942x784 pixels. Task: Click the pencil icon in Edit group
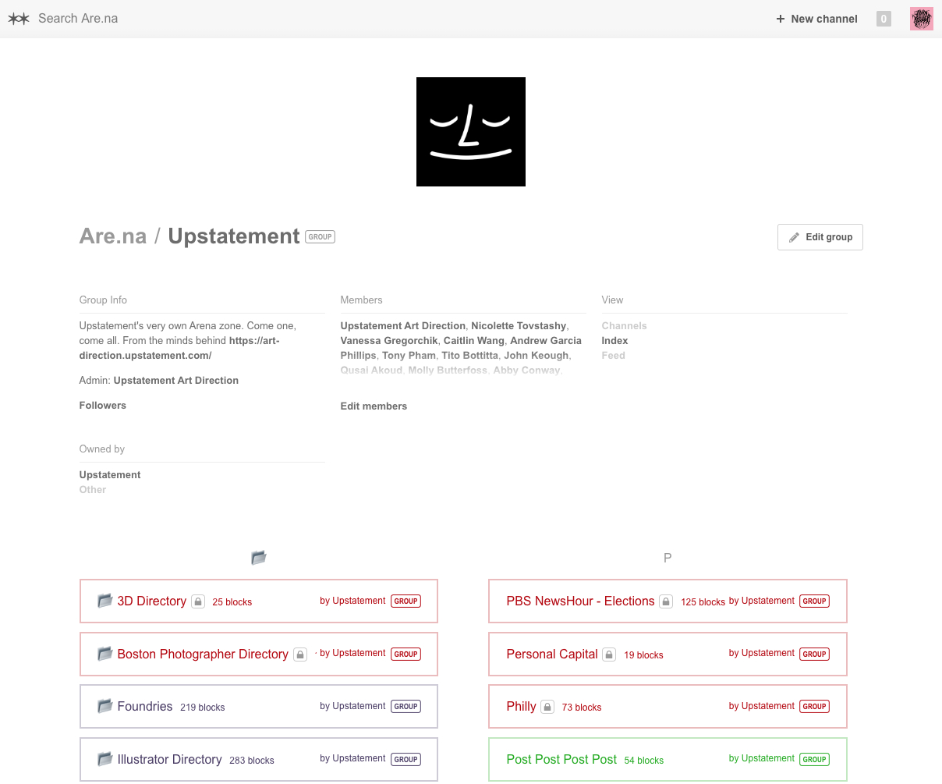(794, 237)
